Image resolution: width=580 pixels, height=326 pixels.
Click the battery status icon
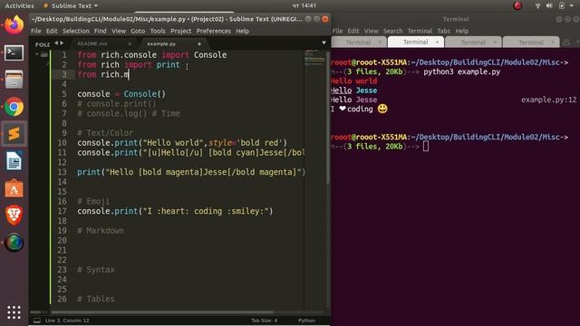tap(562, 5)
